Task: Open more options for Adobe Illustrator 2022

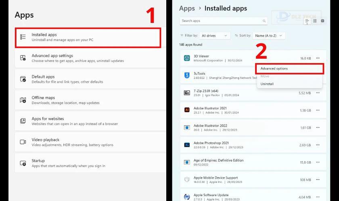Action: coord(318,127)
